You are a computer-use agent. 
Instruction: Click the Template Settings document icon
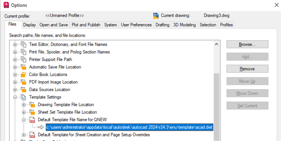24,97
